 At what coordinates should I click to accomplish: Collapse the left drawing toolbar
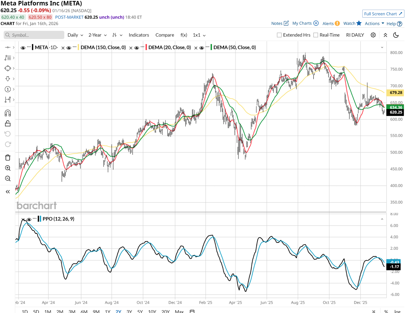click(8, 192)
